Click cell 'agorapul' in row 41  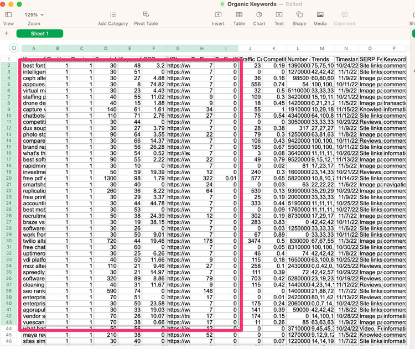[x=34, y=310]
